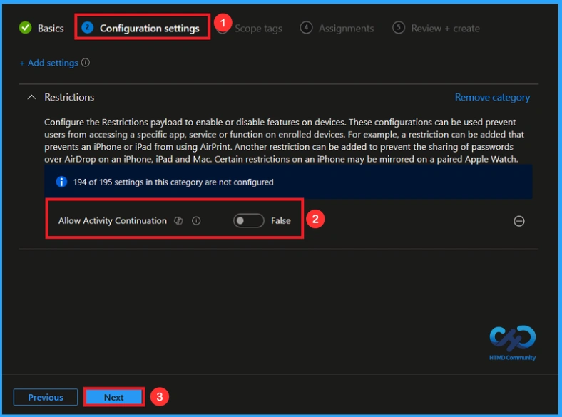Click the Previous button
Screen dimensions: 562x417
46,397
